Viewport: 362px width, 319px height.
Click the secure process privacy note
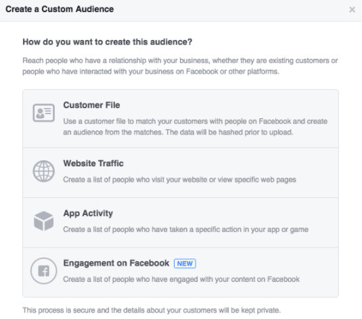click(x=152, y=310)
